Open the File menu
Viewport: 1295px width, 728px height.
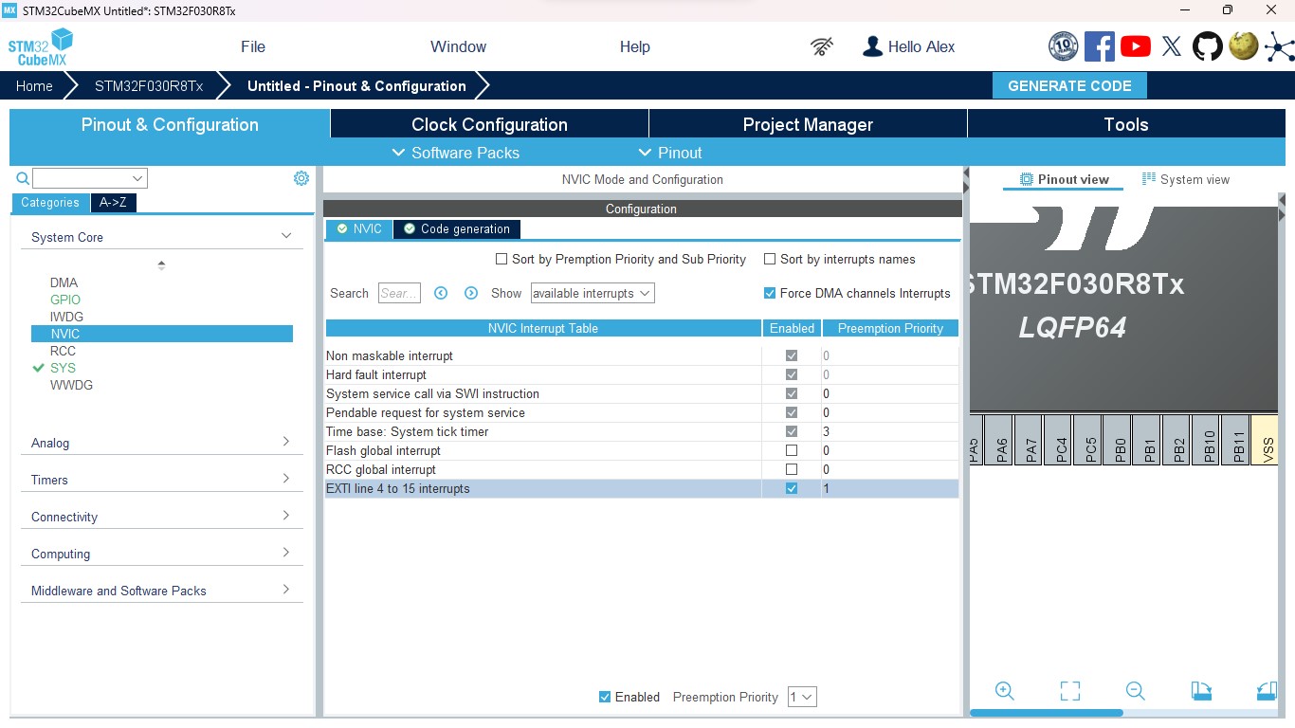click(x=253, y=46)
